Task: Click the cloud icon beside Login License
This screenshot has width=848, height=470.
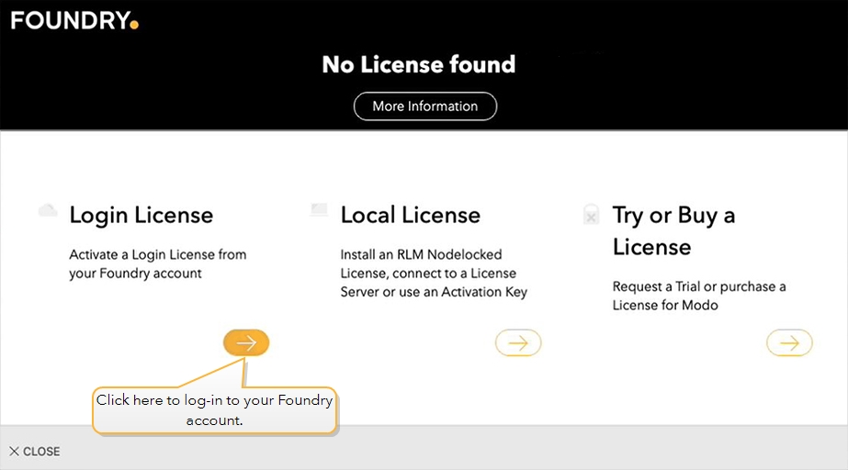Action: pos(48,211)
